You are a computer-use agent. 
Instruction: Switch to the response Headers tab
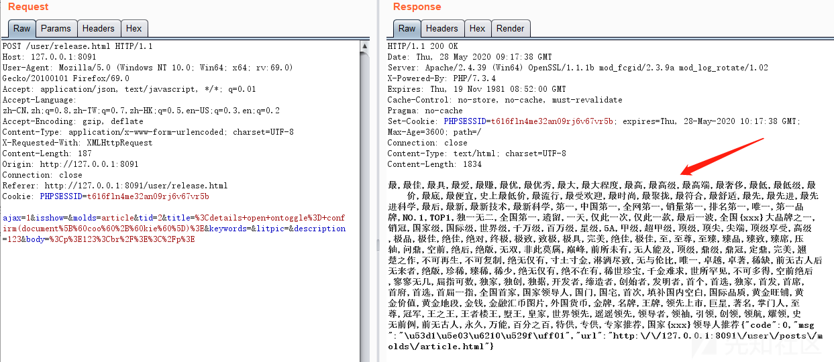[x=441, y=28]
